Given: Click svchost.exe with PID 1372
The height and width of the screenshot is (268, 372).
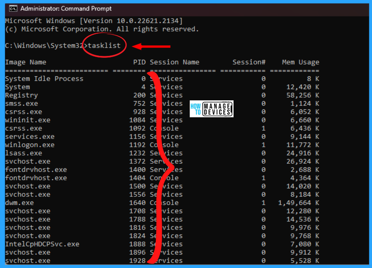Looking at the screenshot, I should point(28,161).
